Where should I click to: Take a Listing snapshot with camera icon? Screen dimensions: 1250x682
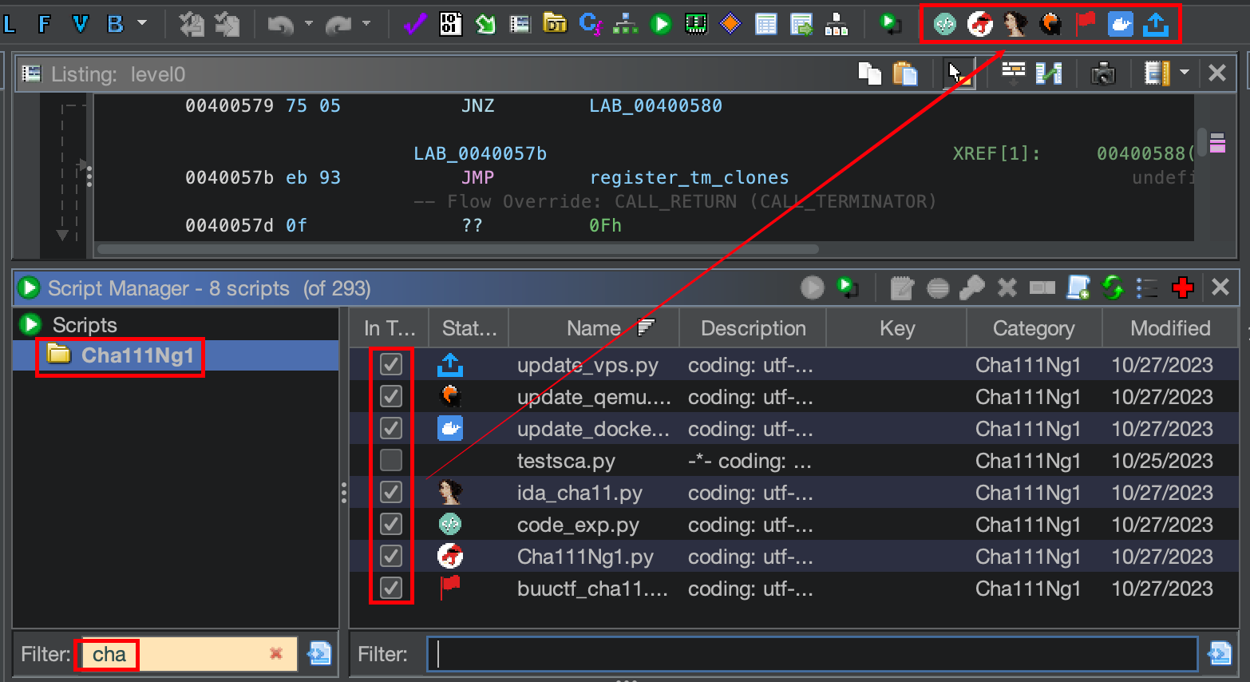(x=1103, y=73)
